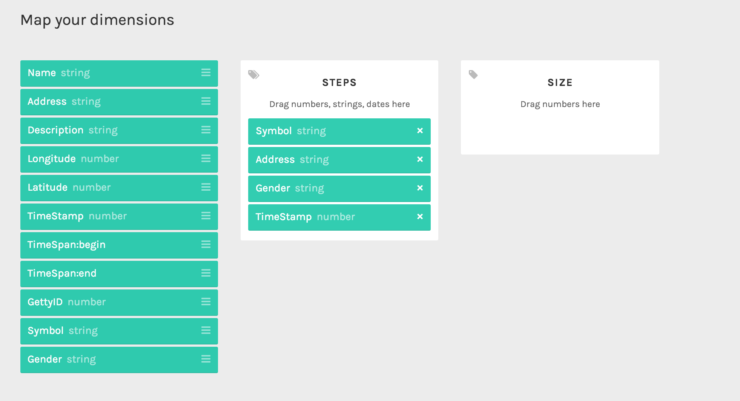Remove Address from STEPS
Viewport: 740px width, 401px height.
[x=420, y=159]
